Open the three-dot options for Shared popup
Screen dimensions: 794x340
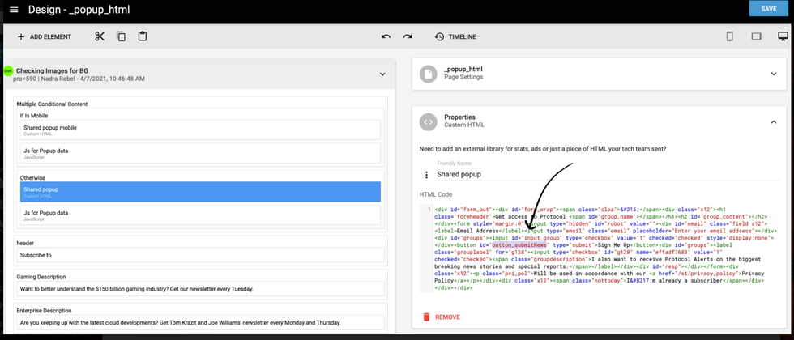[x=427, y=174]
